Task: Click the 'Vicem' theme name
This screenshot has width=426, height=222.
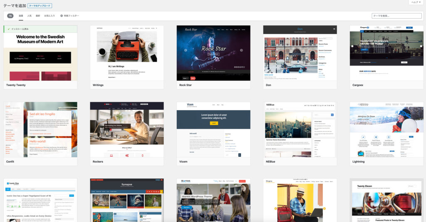Action: click(x=183, y=161)
